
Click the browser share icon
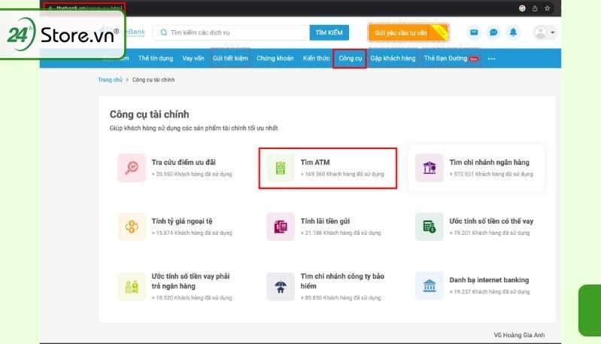click(535, 8)
